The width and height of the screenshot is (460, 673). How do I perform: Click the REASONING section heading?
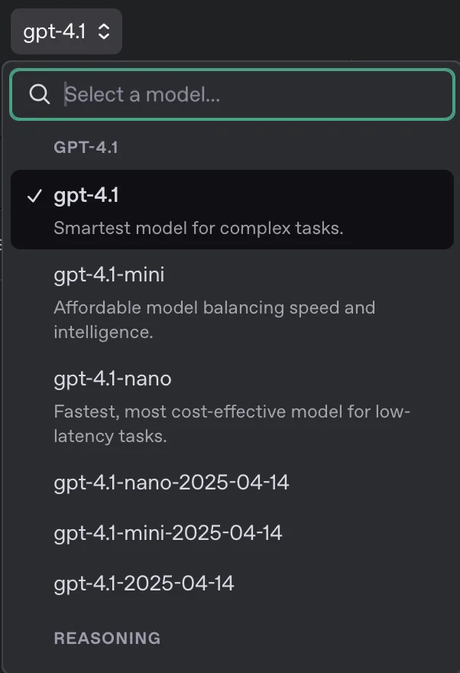click(107, 638)
